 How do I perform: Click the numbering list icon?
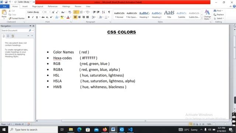tap(81, 12)
